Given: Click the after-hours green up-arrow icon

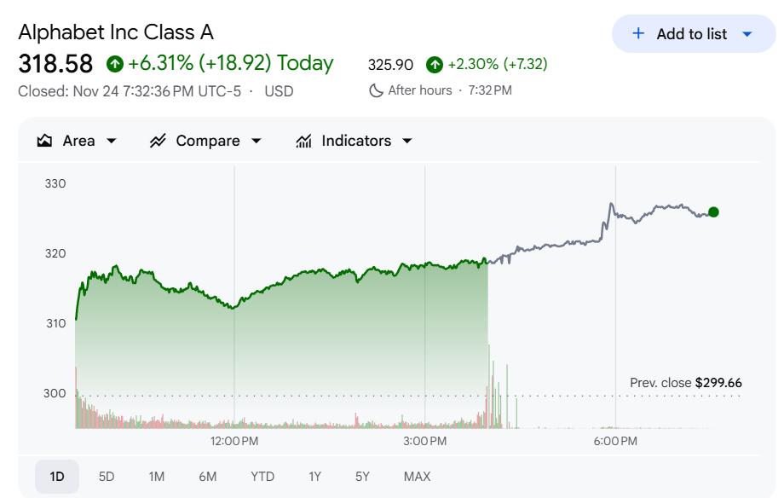Looking at the screenshot, I should click(x=435, y=64).
